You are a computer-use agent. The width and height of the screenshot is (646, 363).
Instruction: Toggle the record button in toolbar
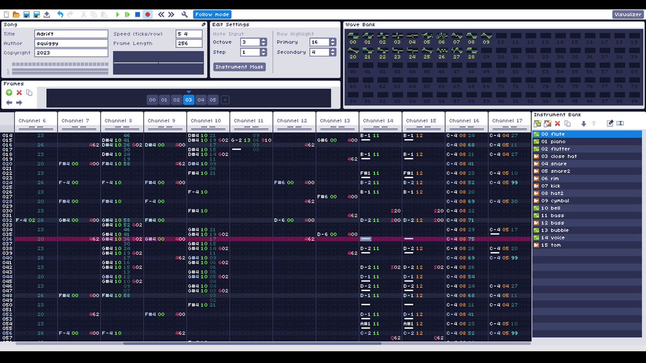pyautogui.click(x=148, y=15)
